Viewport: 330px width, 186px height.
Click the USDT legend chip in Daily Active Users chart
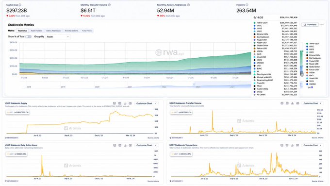pyautogui.click(x=16, y=154)
